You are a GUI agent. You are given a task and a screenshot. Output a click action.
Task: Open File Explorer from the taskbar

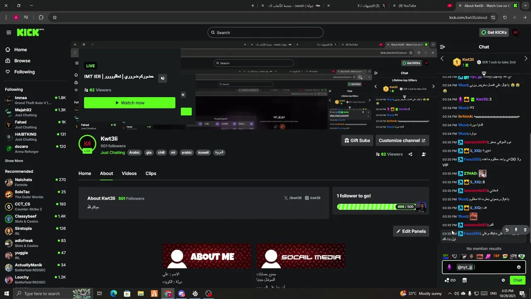(140, 294)
